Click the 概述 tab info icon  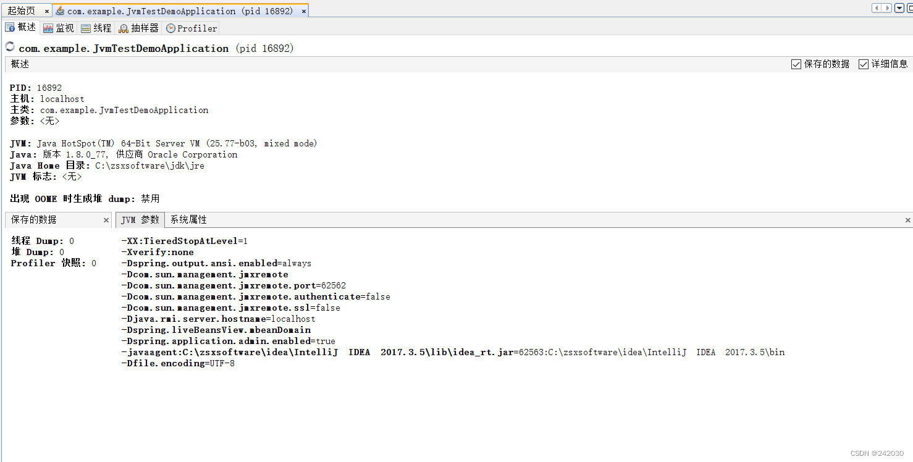coord(10,27)
